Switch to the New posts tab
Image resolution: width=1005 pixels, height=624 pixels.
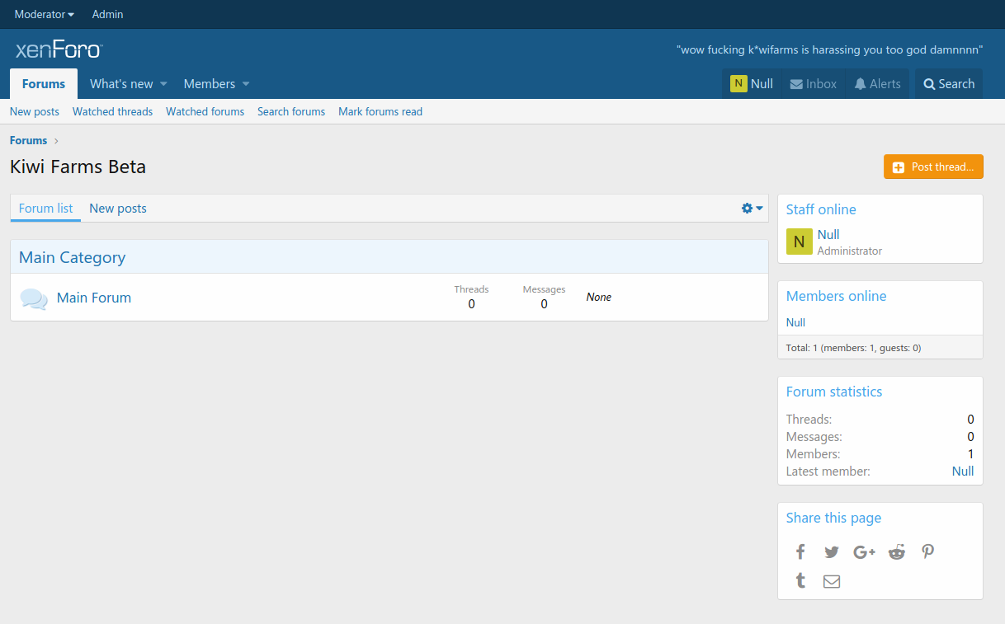pos(118,209)
